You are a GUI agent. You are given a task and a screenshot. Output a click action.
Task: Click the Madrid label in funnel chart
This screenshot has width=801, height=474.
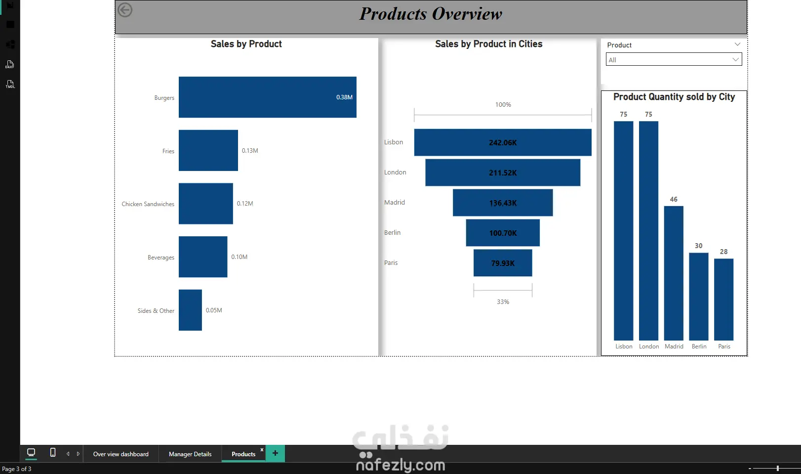pyautogui.click(x=395, y=203)
